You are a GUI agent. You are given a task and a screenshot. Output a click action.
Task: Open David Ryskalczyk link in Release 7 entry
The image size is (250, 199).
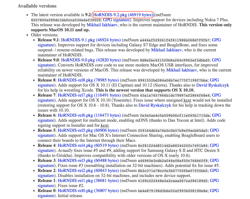[x=155, y=105]
